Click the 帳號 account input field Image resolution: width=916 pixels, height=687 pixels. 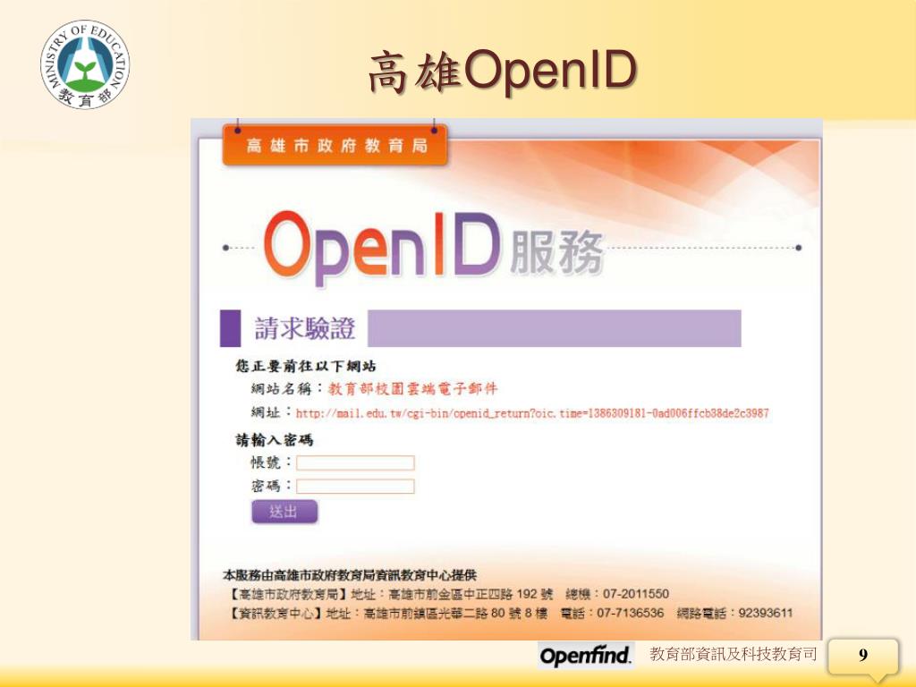(355, 462)
